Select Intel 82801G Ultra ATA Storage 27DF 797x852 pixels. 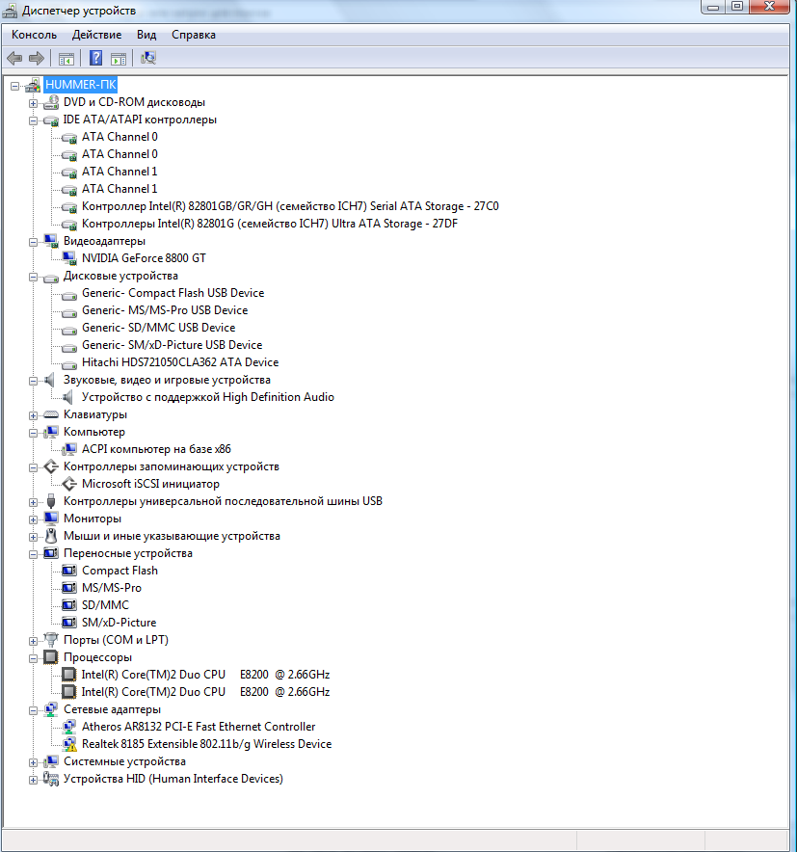tap(270, 224)
